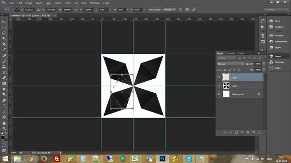
Task: Hide the Background layer eye icon
Action: coord(219,94)
